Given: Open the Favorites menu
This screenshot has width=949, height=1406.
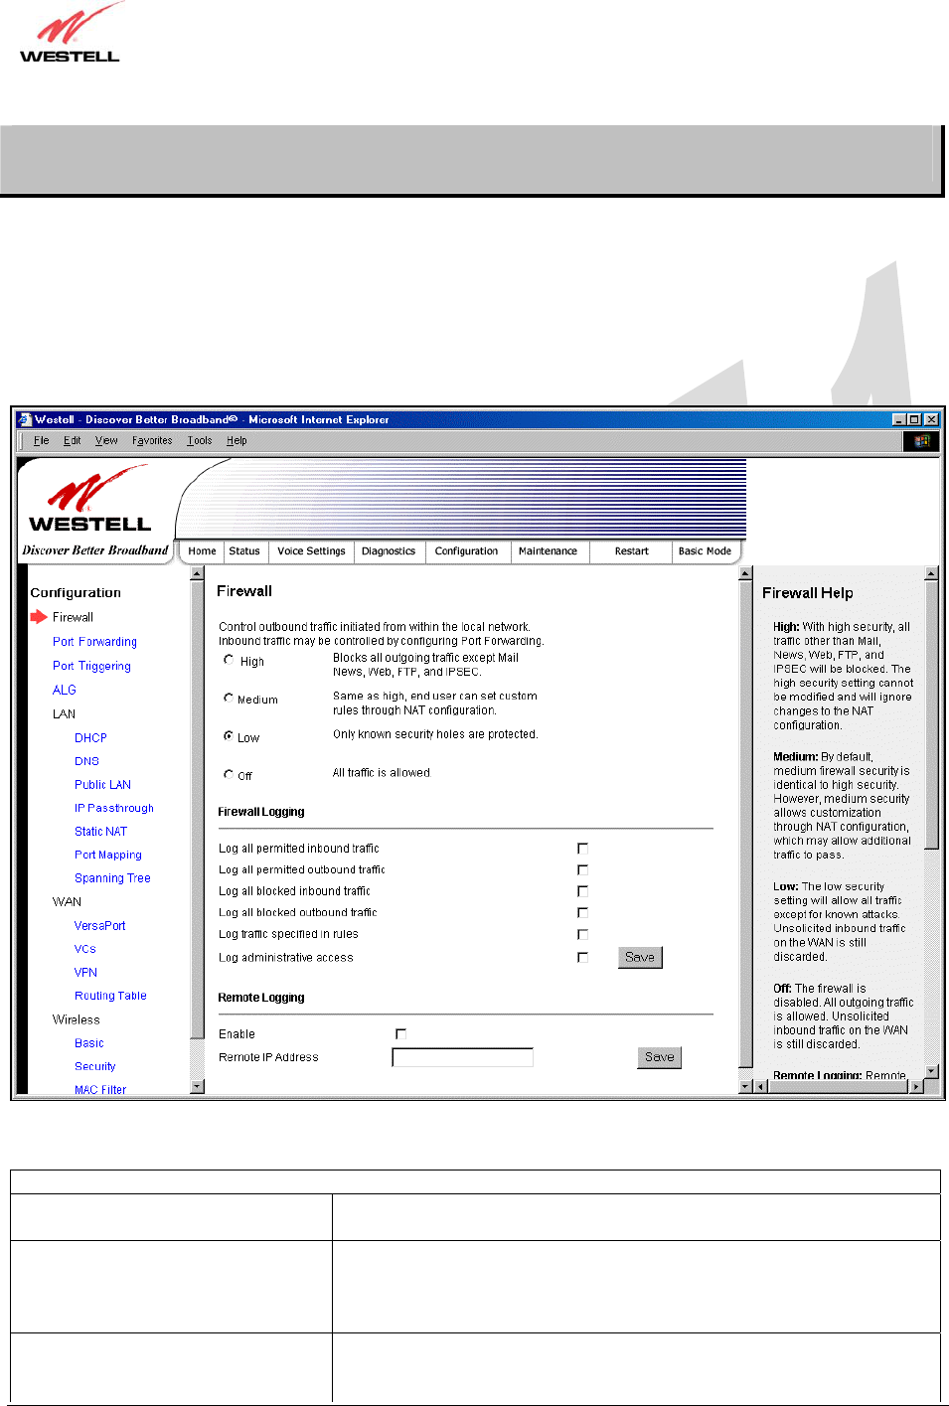Looking at the screenshot, I should (152, 441).
